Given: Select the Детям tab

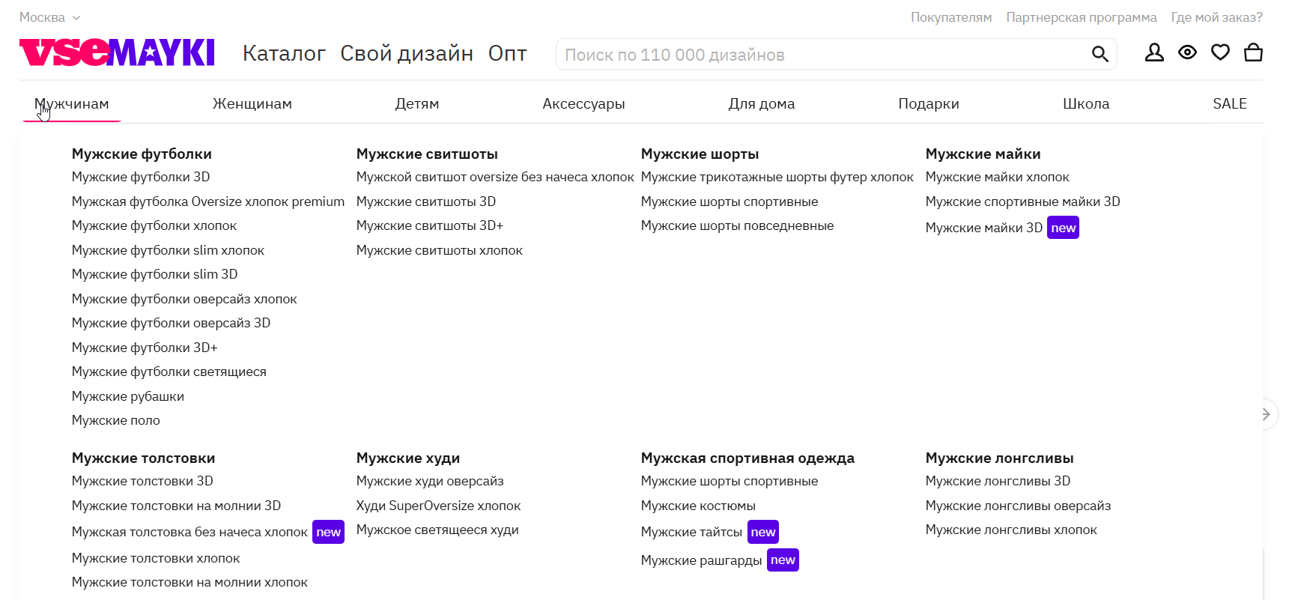Looking at the screenshot, I should [417, 103].
